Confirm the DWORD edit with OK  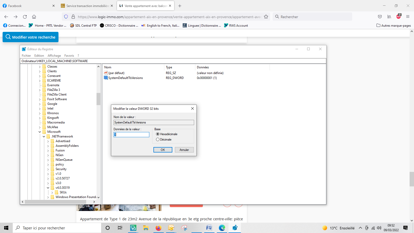tap(163, 150)
